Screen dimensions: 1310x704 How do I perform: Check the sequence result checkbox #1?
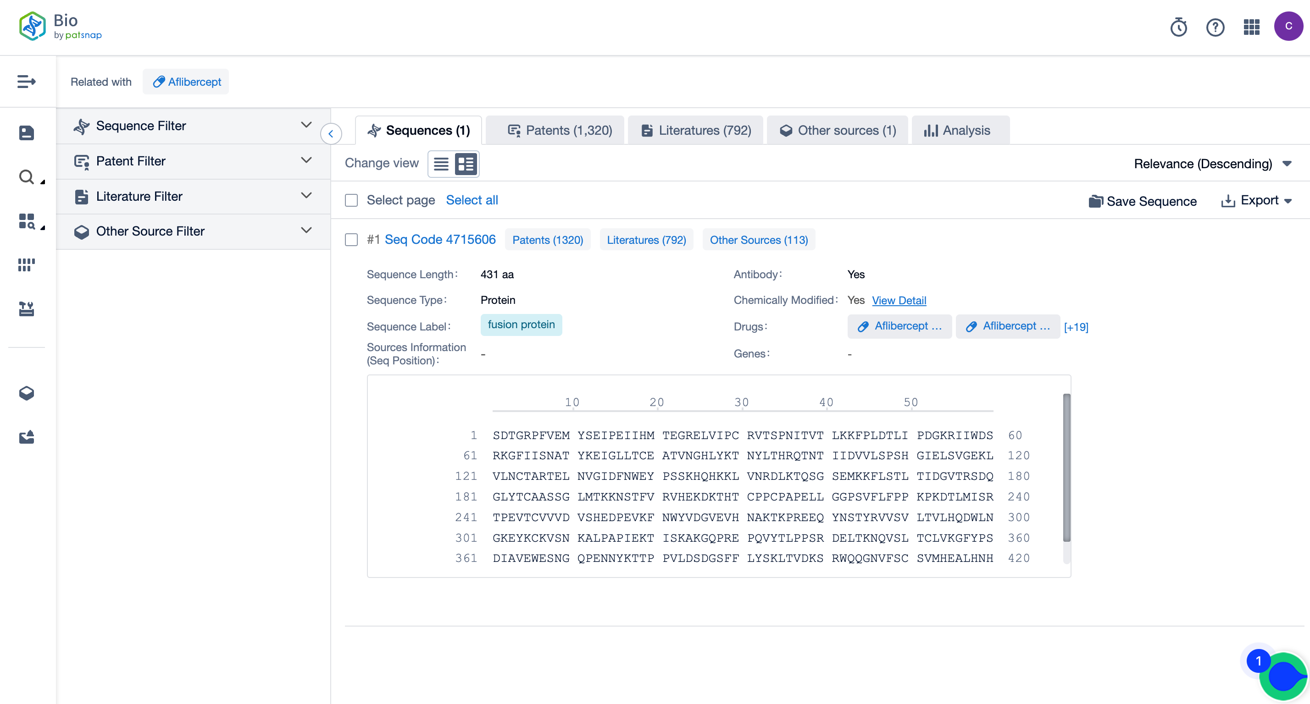[351, 240]
